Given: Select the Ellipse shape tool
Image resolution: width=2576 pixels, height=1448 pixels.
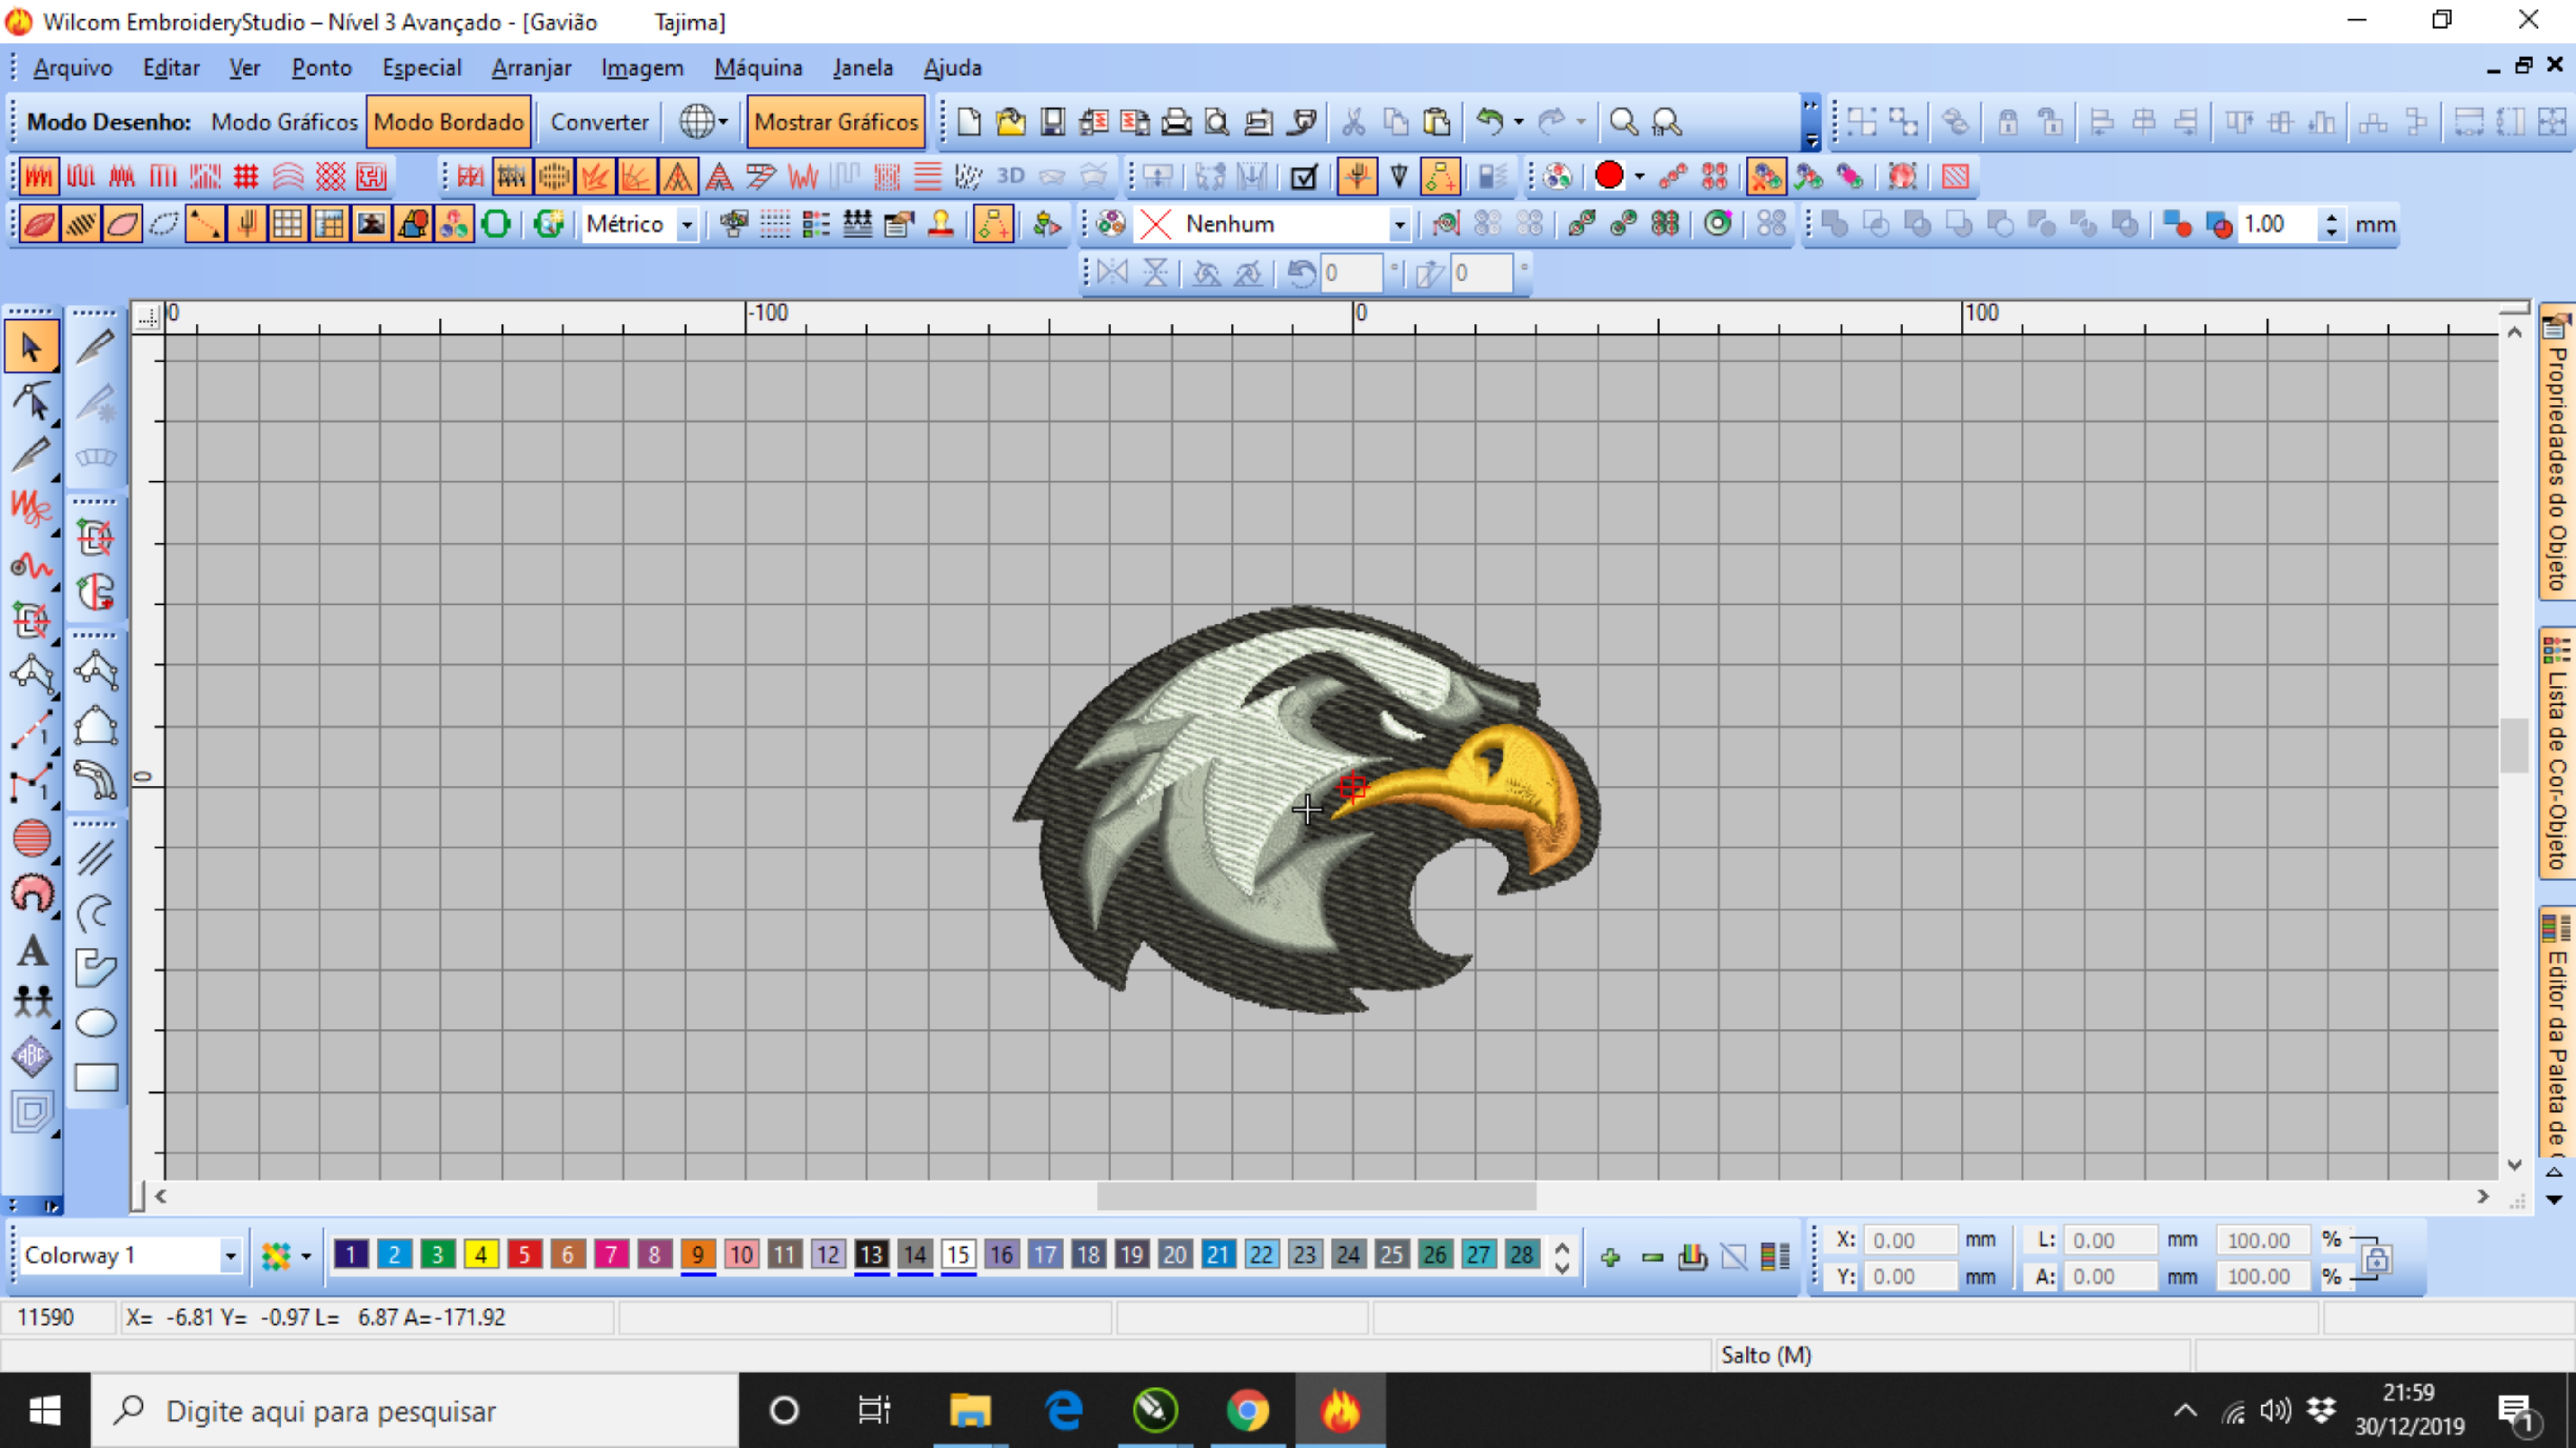Looking at the screenshot, I should tap(96, 1022).
